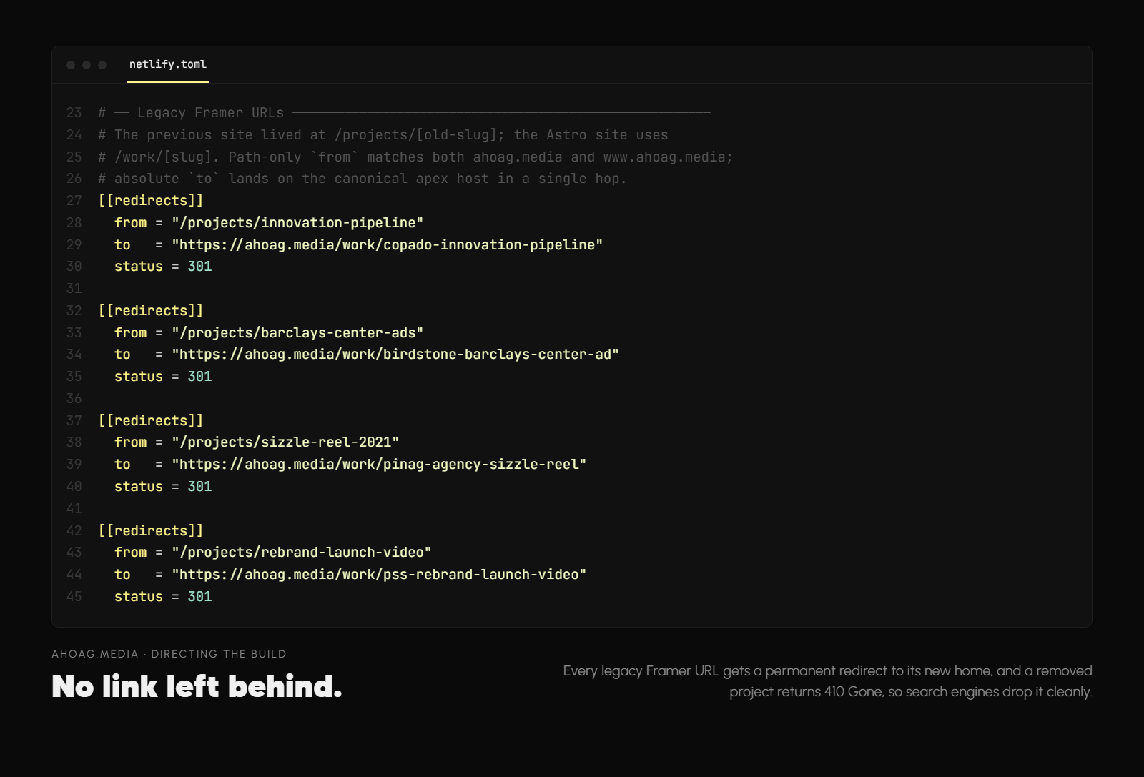
Task: Click the copado-innovation-pipeline URL string
Action: pyautogui.click(x=387, y=245)
